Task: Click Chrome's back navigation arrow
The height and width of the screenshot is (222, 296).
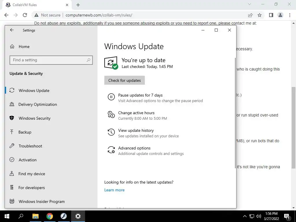Action: 6,15
